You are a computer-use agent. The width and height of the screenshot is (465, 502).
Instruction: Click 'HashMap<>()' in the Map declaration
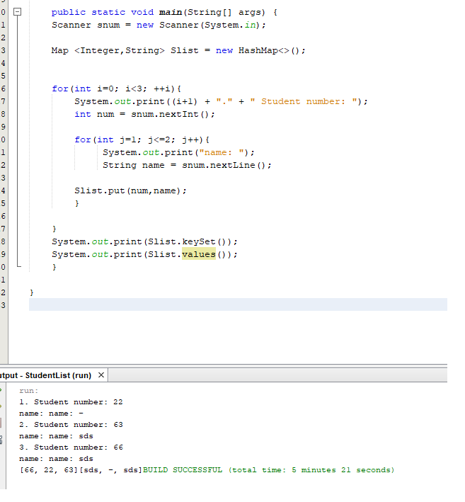pyautogui.click(x=268, y=50)
